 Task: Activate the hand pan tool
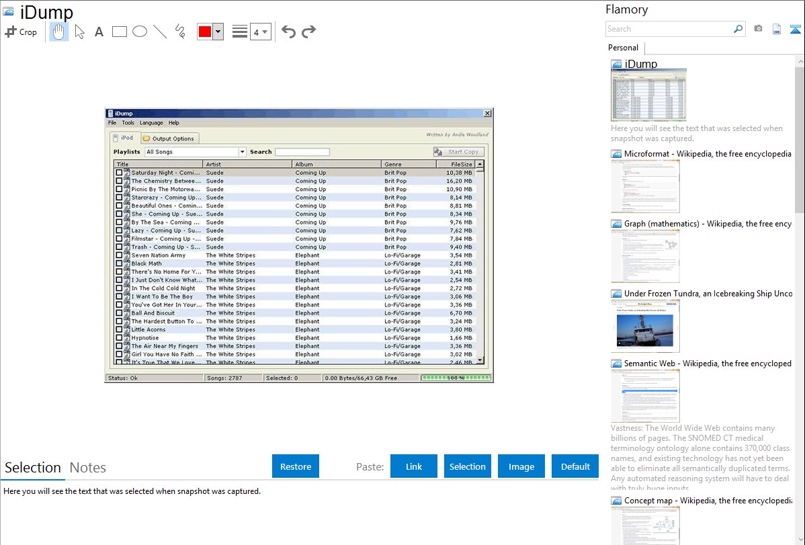(58, 32)
